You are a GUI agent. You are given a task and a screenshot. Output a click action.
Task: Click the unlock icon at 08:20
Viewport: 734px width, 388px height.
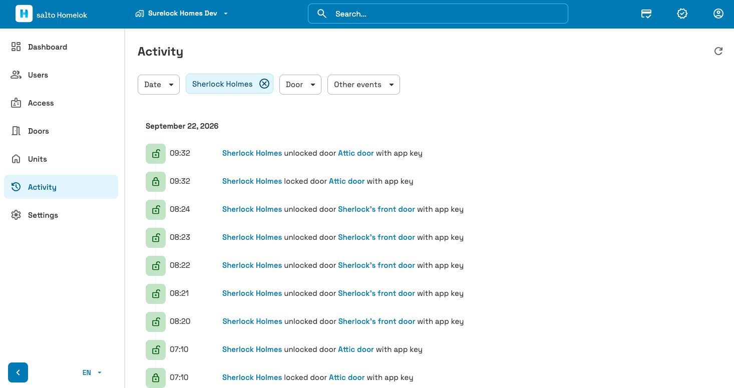[156, 321]
